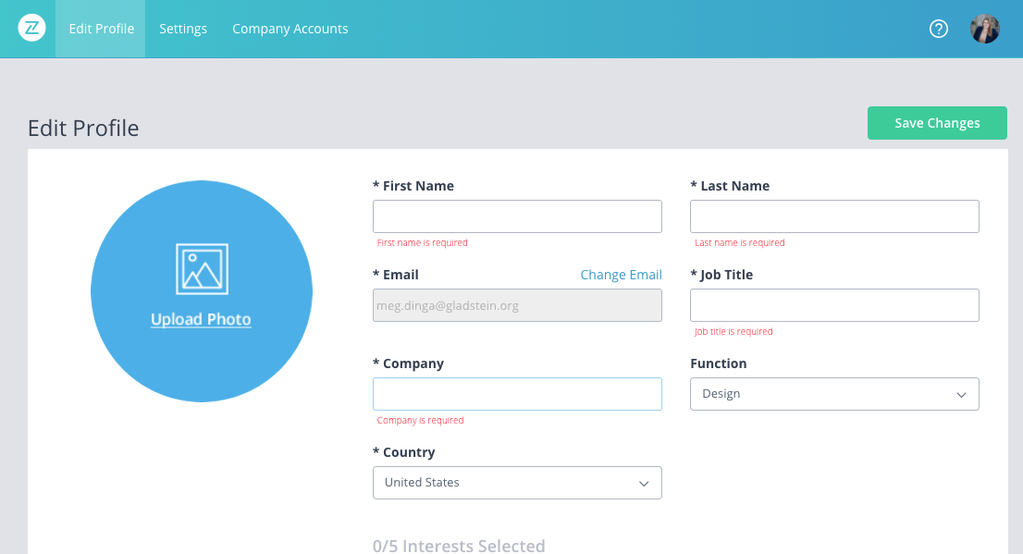This screenshot has height=554, width=1023.
Task: Click the user avatar in header
Action: 985,29
